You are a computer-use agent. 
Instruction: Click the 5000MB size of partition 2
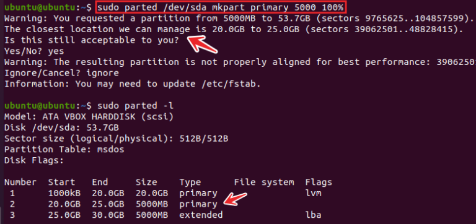pos(152,204)
